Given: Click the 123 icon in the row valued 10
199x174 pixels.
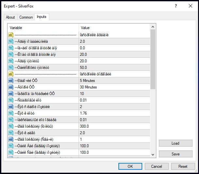Looking at the screenshot, I should point(11,94).
